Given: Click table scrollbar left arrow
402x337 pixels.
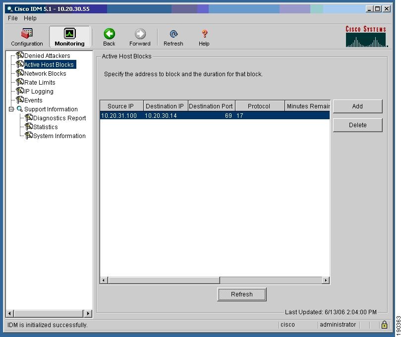Looking at the screenshot, I should point(103,280).
